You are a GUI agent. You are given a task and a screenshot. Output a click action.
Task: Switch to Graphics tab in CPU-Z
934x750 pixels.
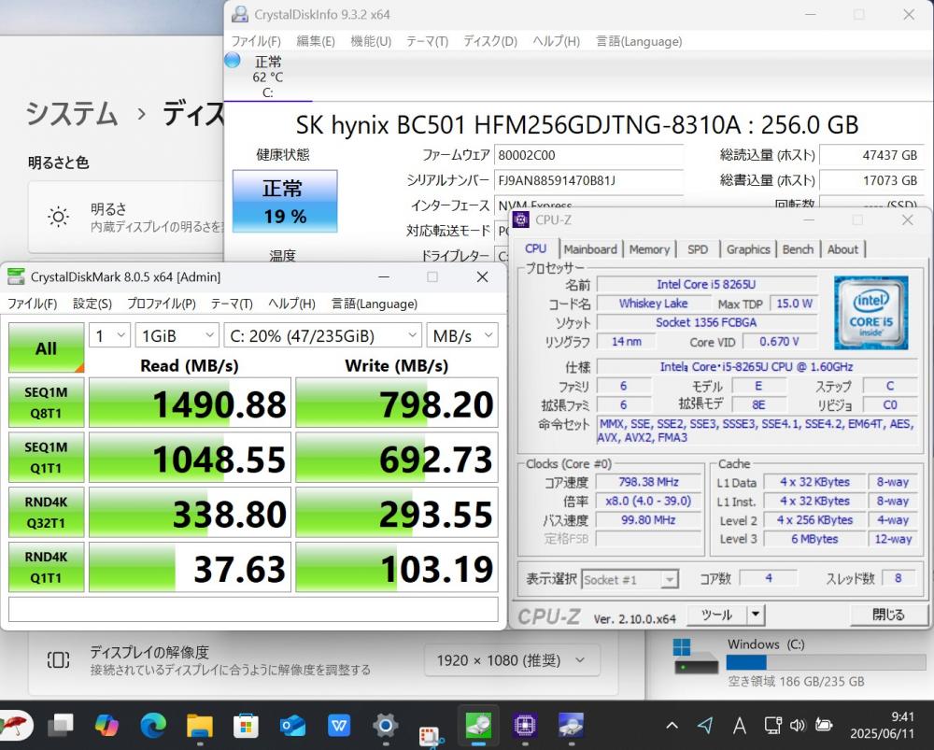coord(748,249)
